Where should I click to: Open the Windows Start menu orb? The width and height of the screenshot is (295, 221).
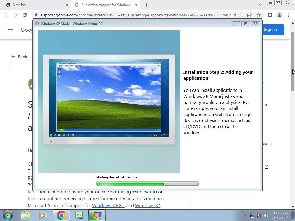coord(8,215)
